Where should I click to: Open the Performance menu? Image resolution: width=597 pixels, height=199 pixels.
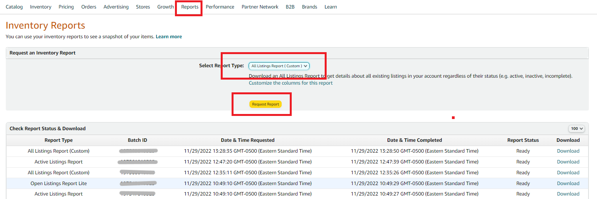[220, 7]
